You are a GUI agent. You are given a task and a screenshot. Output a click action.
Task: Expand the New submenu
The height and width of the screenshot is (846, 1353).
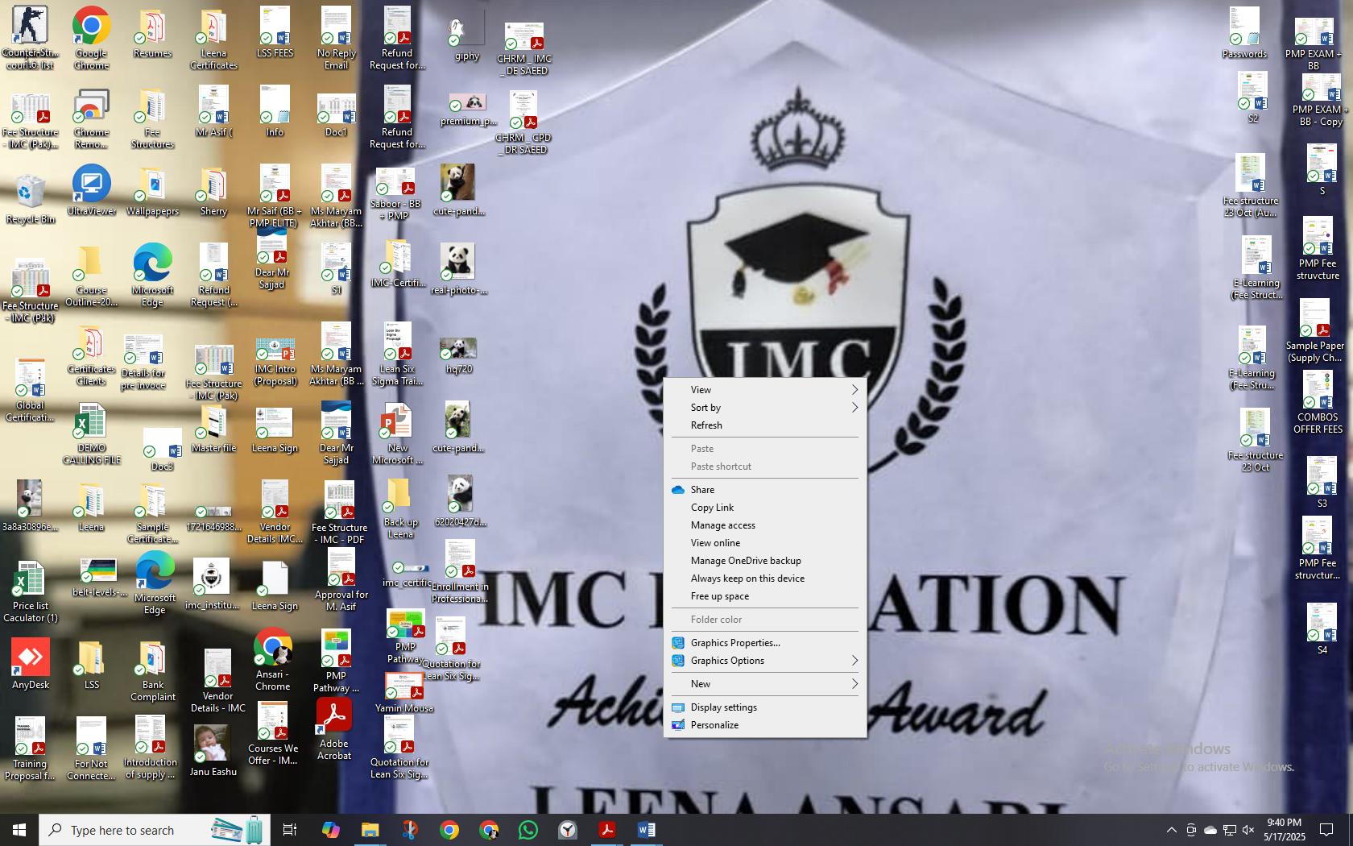765,684
